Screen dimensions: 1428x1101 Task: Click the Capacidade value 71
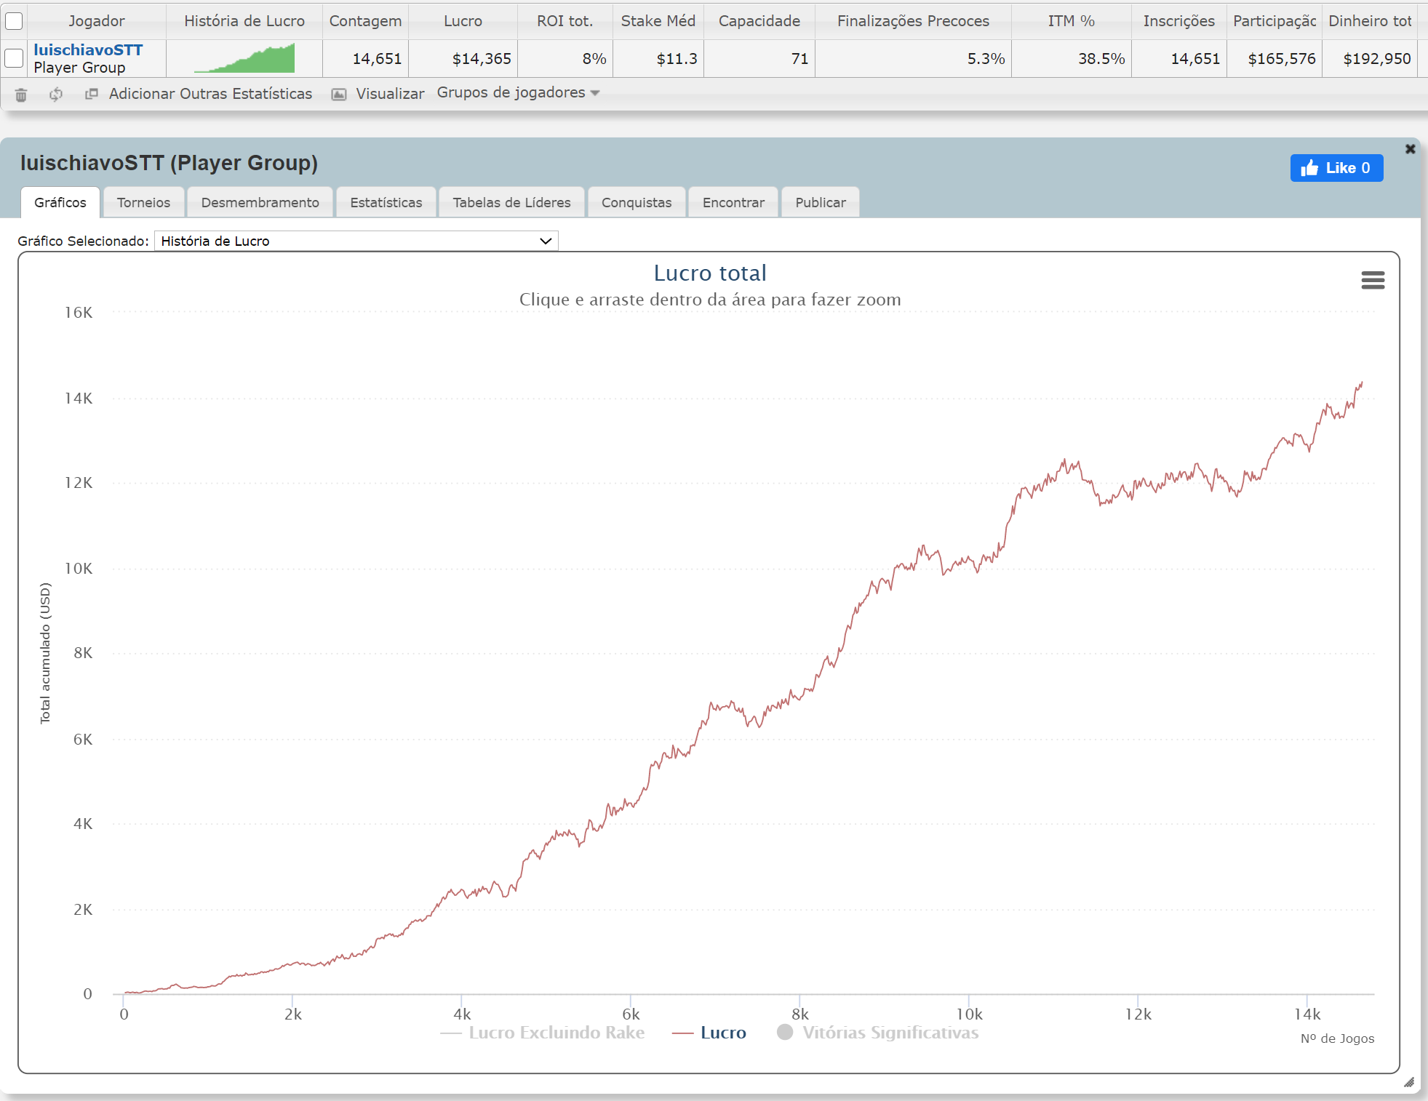click(799, 59)
